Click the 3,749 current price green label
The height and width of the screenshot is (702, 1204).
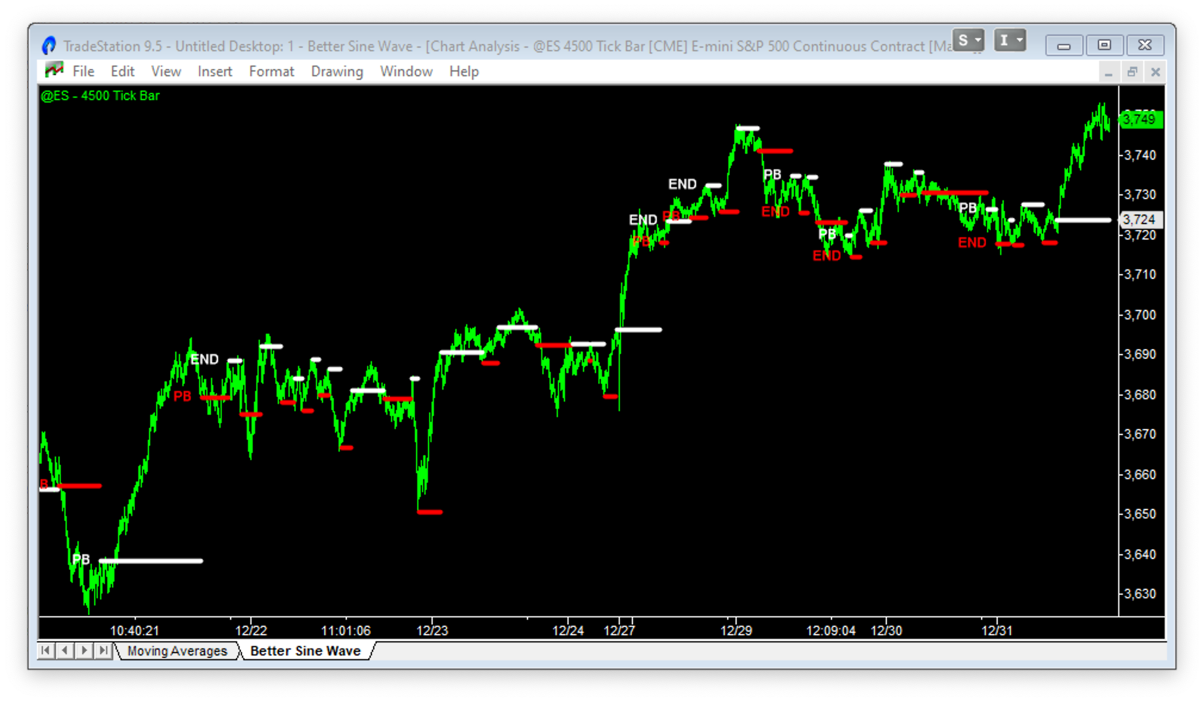pyautogui.click(x=1140, y=120)
